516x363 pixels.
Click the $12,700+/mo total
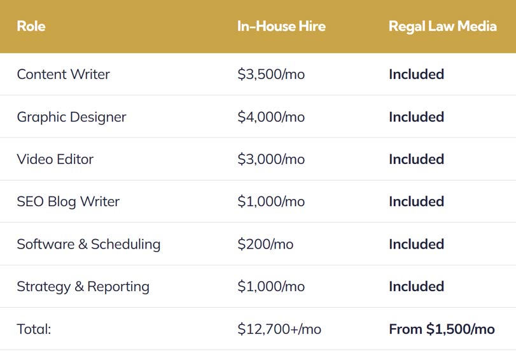(x=279, y=329)
